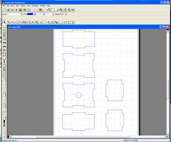
Task: Click the '[Select Direct] Ready' status text
Action: (x=9, y=141)
